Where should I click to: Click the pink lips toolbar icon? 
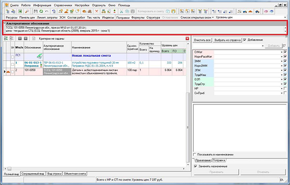(x=266, y=12)
